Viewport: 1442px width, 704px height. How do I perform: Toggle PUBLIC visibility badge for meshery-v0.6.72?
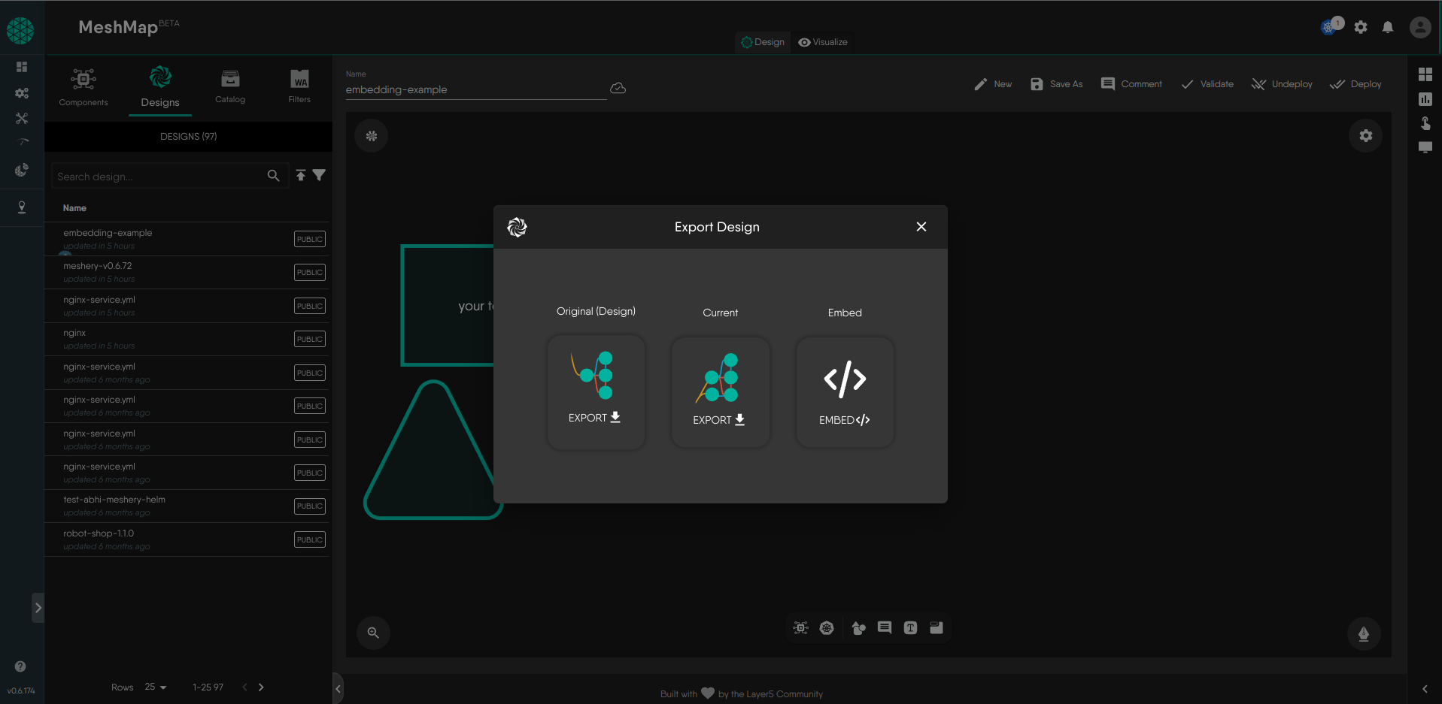click(309, 273)
